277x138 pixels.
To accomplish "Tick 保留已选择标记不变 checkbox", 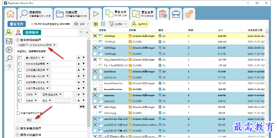I will (x=18, y=113).
